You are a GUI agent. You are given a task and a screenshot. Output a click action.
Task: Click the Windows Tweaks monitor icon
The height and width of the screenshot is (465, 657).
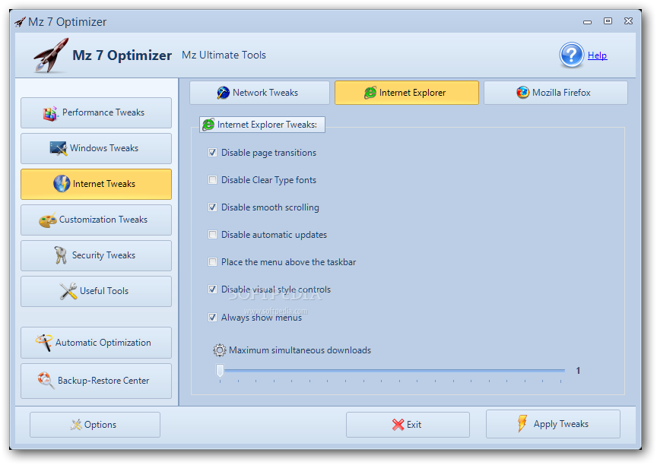[59, 148]
